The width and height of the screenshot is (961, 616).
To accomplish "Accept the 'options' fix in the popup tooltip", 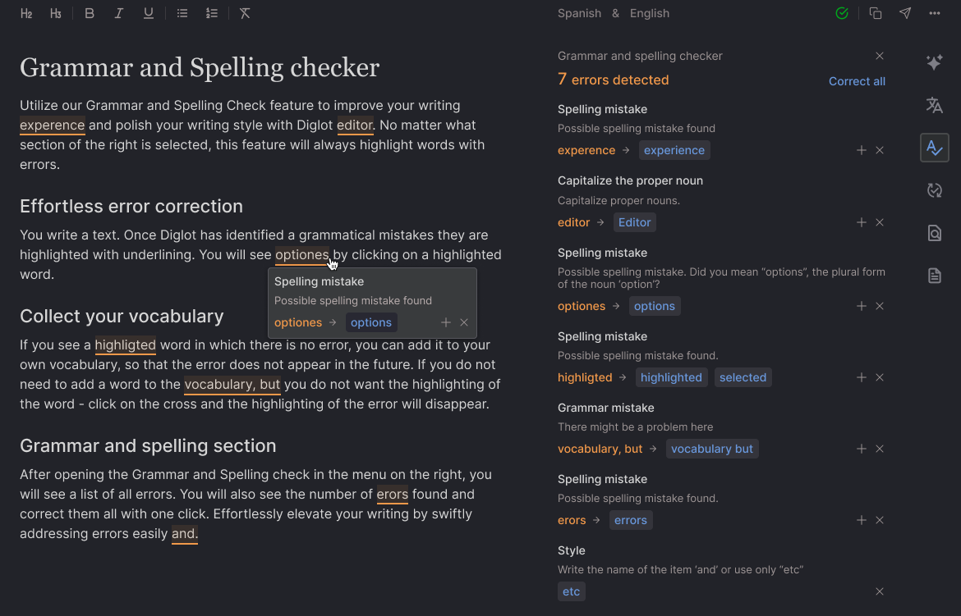I will 371,322.
